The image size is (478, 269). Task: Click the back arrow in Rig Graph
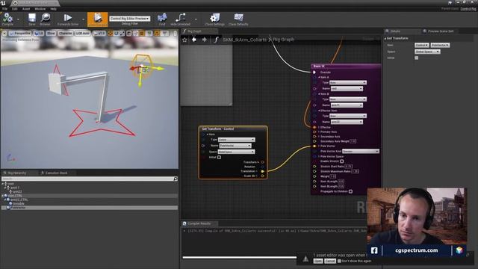click(194, 40)
